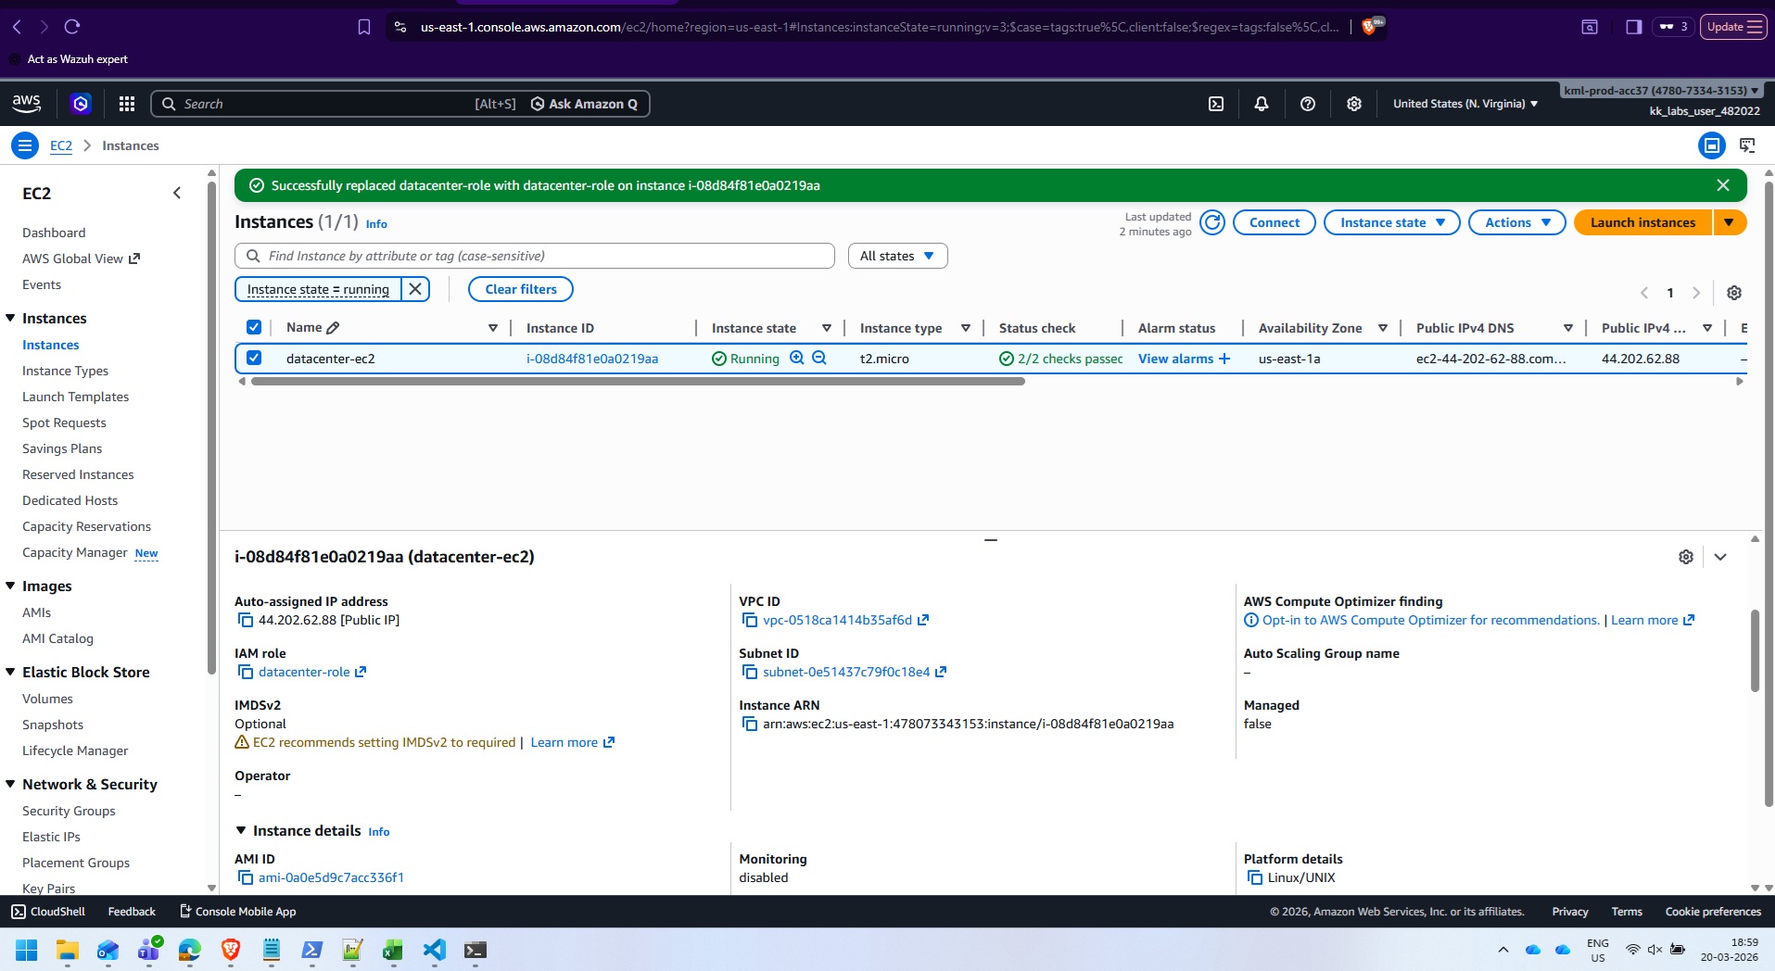The width and height of the screenshot is (1775, 971).
Task: Open instance ID i-08d84f81e0a0219aa link
Action: (592, 359)
